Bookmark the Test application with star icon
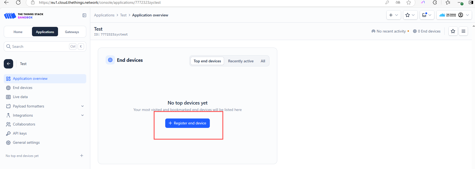Image resolution: width=475 pixels, height=169 pixels. coord(453,31)
